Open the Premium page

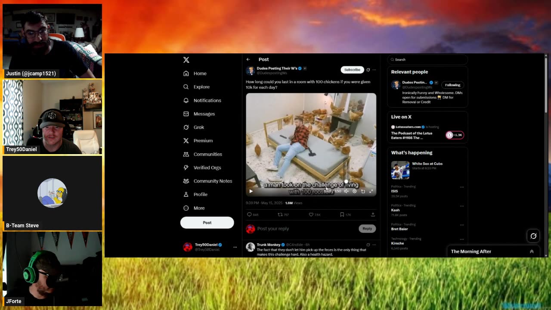click(x=198, y=141)
